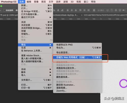Expand the 脚本 submenu
Image resolution: width=127 pixels, height=103 pixels.
click(36, 72)
